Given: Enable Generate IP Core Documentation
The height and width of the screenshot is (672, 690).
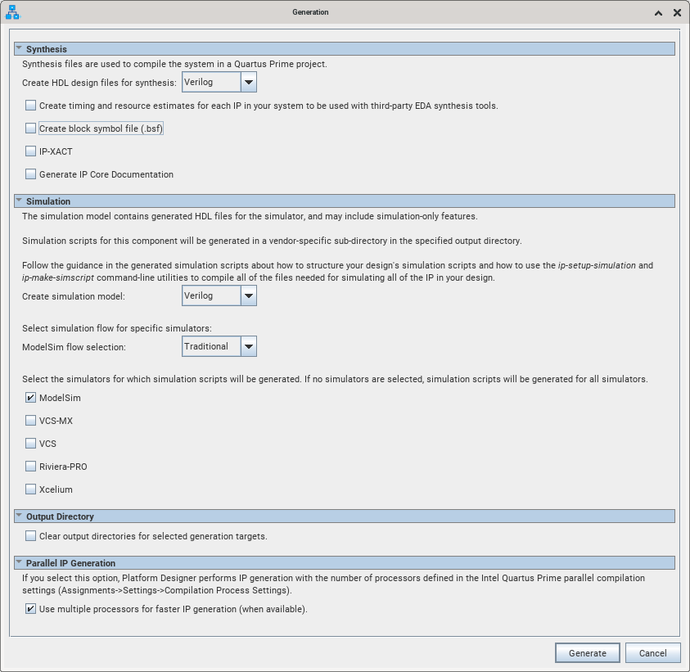Looking at the screenshot, I should (31, 174).
